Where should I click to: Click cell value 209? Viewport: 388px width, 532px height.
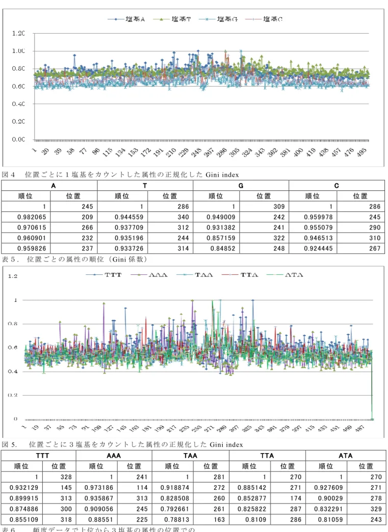87,217
